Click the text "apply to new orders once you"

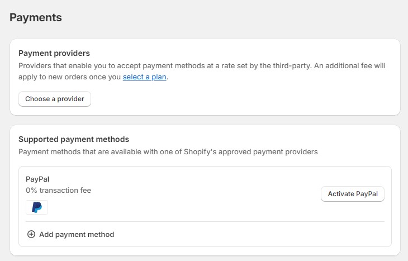(70, 77)
